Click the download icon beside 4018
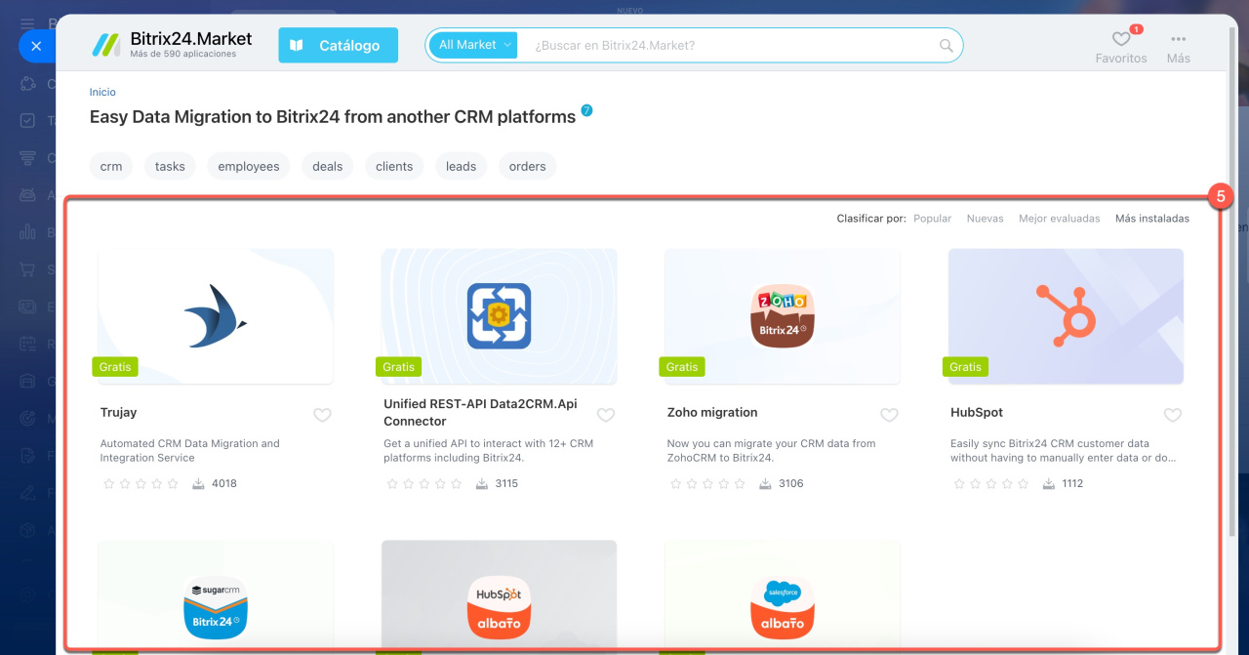 tap(199, 483)
